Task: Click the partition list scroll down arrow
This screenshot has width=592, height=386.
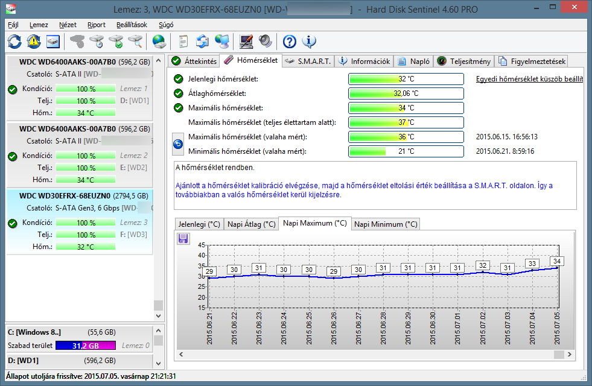Action: (159, 364)
